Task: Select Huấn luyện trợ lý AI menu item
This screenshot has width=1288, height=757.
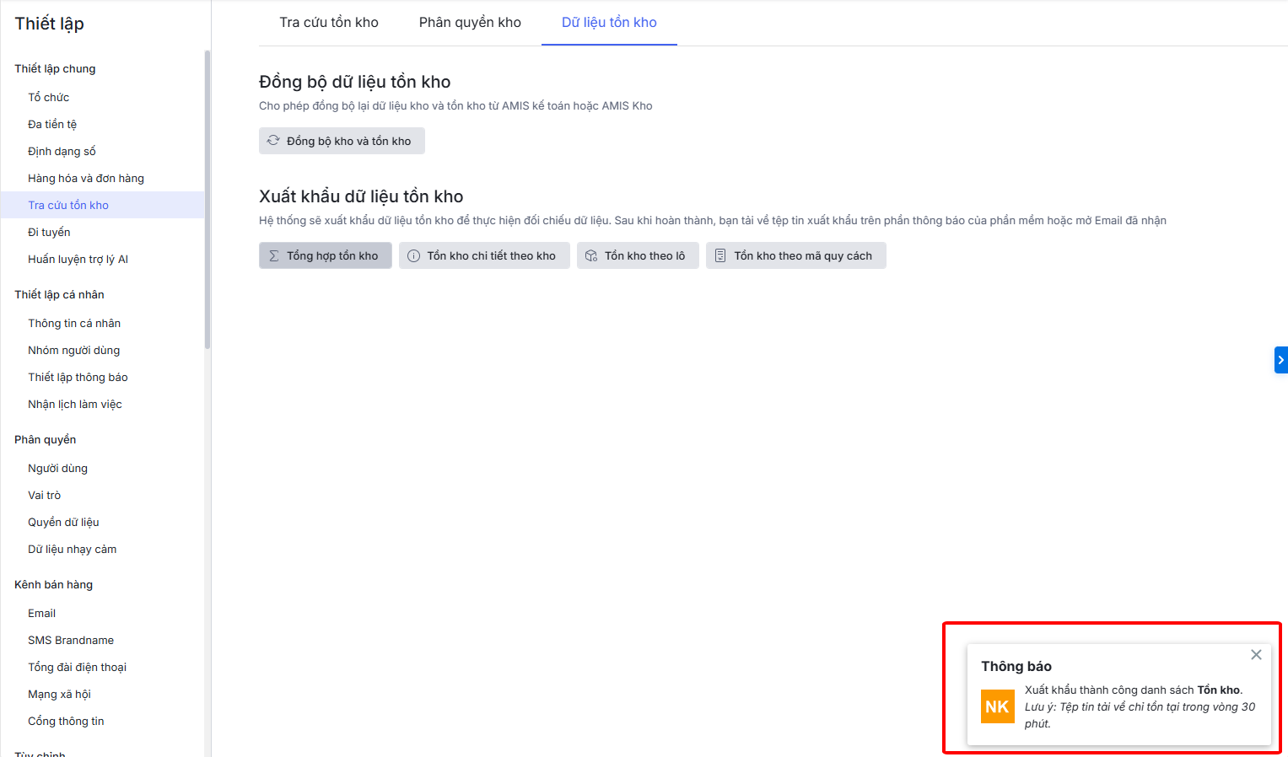Action: click(x=78, y=260)
